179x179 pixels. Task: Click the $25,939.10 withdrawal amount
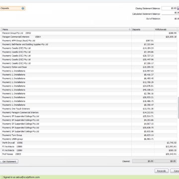click(171, 37)
